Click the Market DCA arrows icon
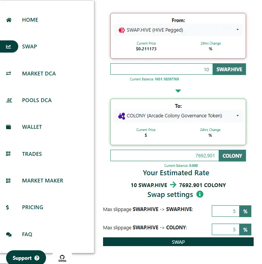Image resolution: width=262 pixels, height=264 pixels. pos(9,74)
